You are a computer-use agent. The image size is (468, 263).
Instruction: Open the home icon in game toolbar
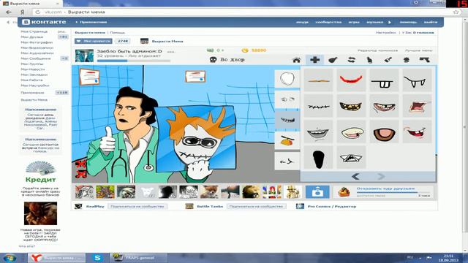click(296, 60)
